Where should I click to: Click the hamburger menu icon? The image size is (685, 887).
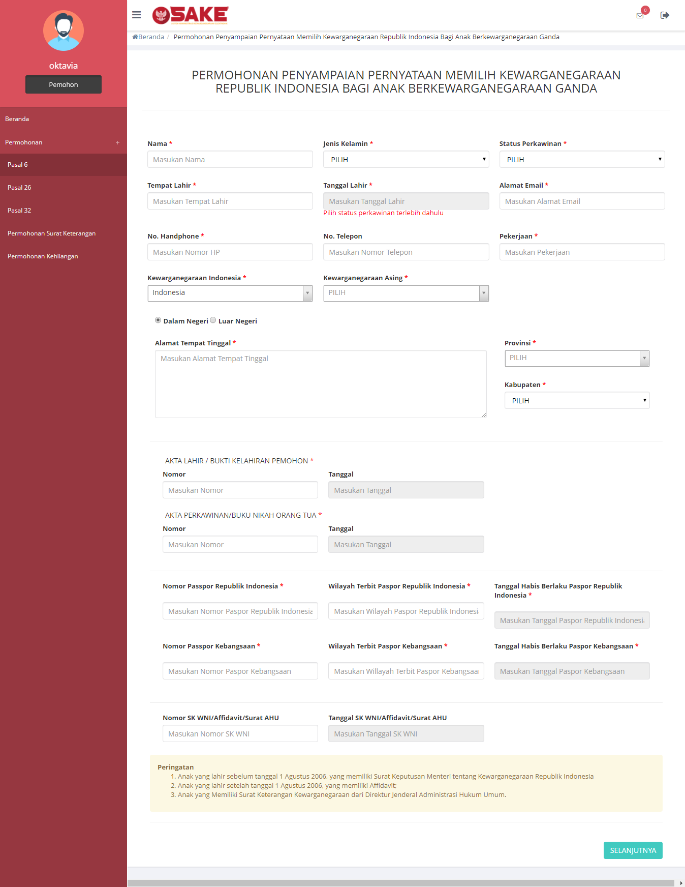136,15
